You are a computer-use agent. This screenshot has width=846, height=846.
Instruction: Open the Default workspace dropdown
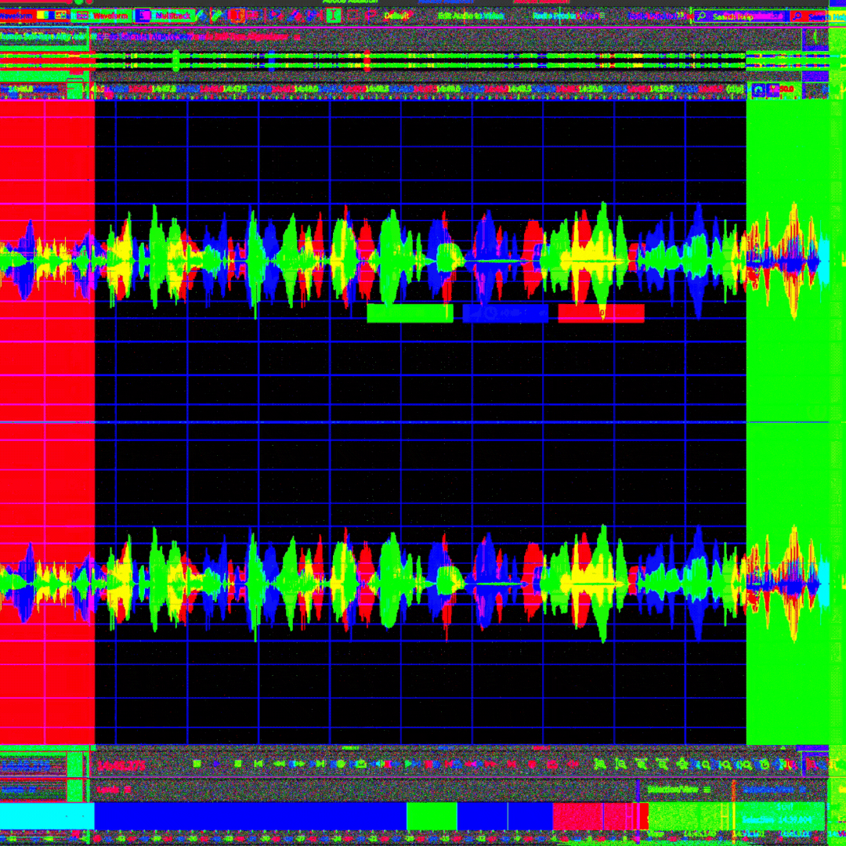(x=396, y=14)
